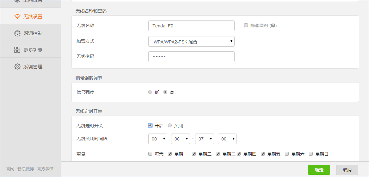Check the 星期六 checkbox
369x177 pixels.
click(x=287, y=154)
